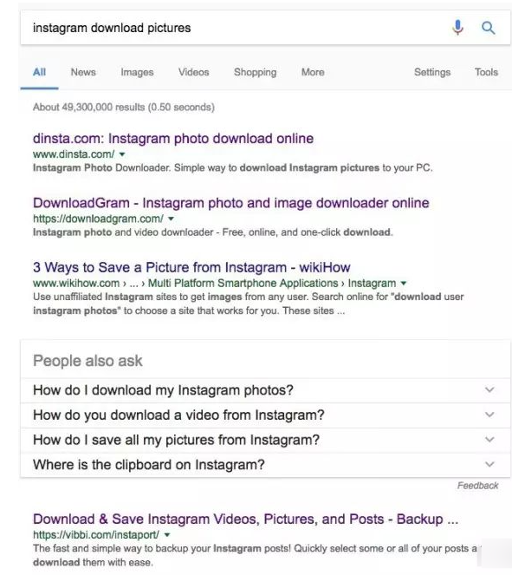Click the 'About 49,300,000 results' stats text
512x575 pixels.
(x=123, y=107)
